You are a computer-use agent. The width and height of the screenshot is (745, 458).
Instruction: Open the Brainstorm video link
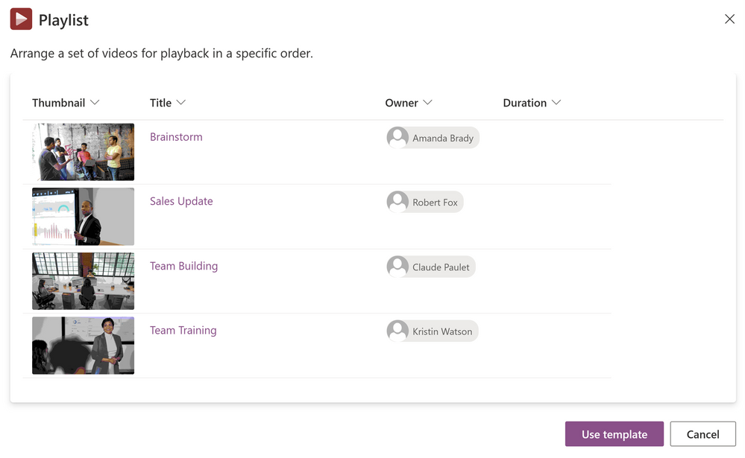coord(176,137)
